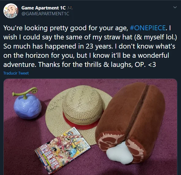Click the purple devil fruit in photo
Screen dimensions: 181x175
pyautogui.click(x=27, y=106)
